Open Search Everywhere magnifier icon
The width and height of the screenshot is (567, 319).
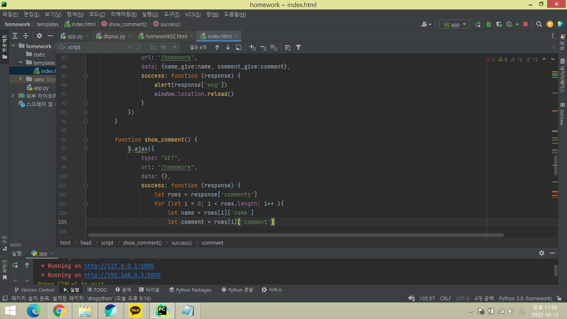pos(539,25)
